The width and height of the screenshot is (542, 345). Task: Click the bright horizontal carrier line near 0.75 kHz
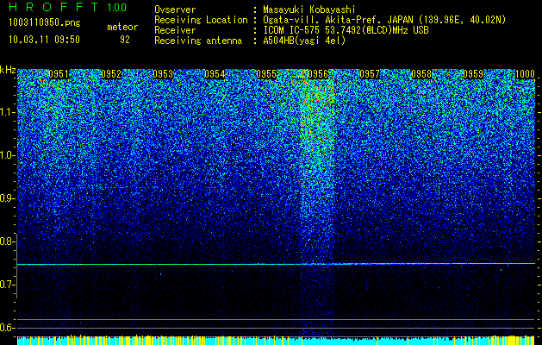[x=276, y=264]
